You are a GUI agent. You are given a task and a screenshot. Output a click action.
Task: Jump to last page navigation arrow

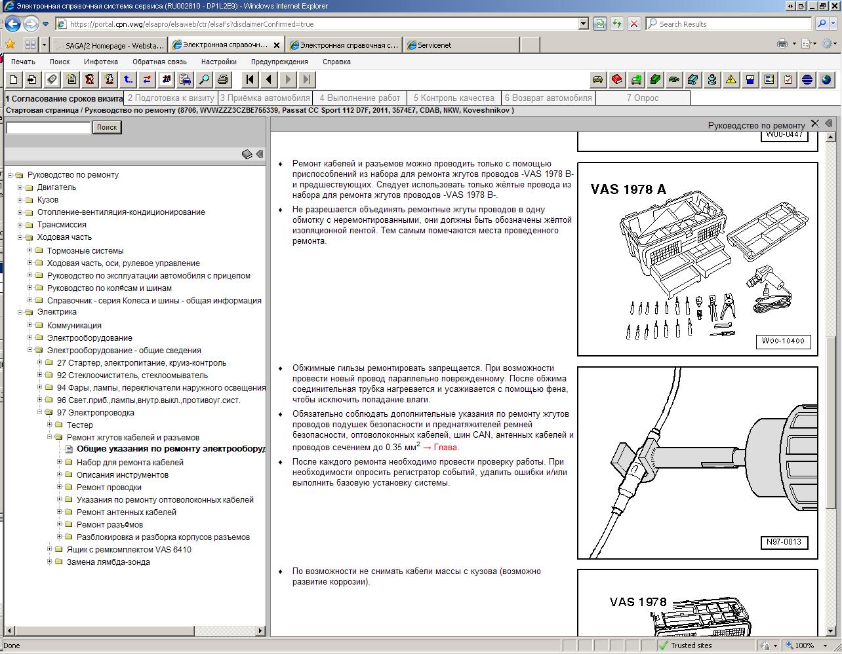pos(307,79)
